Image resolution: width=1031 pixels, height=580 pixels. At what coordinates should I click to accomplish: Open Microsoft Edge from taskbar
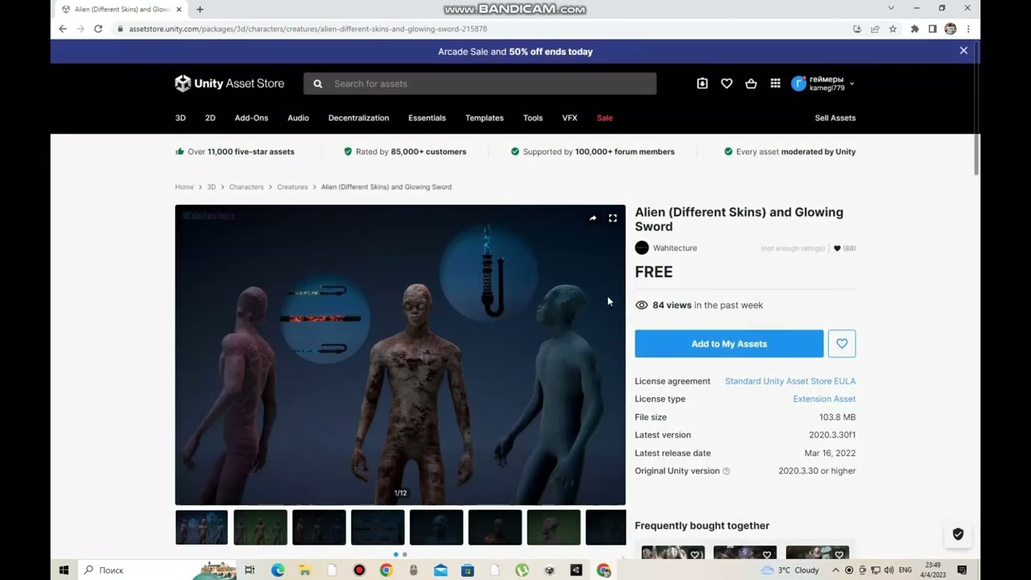278,570
